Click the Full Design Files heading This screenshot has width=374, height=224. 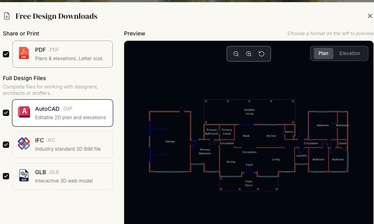pos(24,78)
